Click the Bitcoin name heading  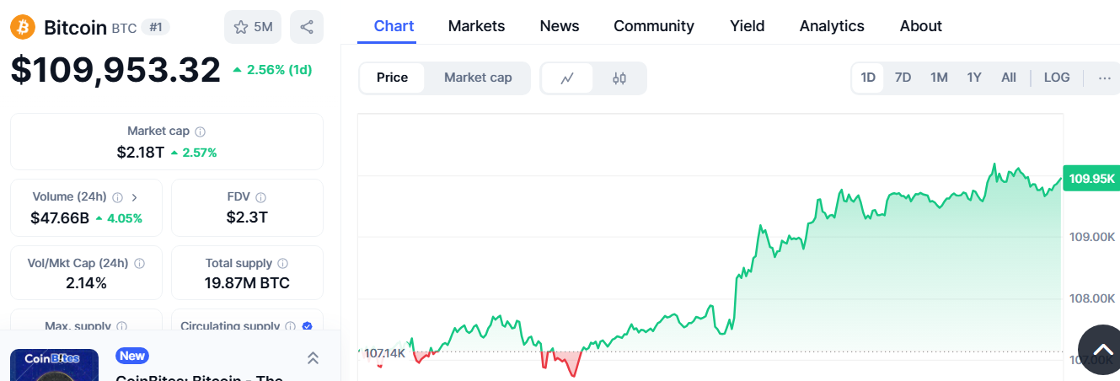(75, 27)
